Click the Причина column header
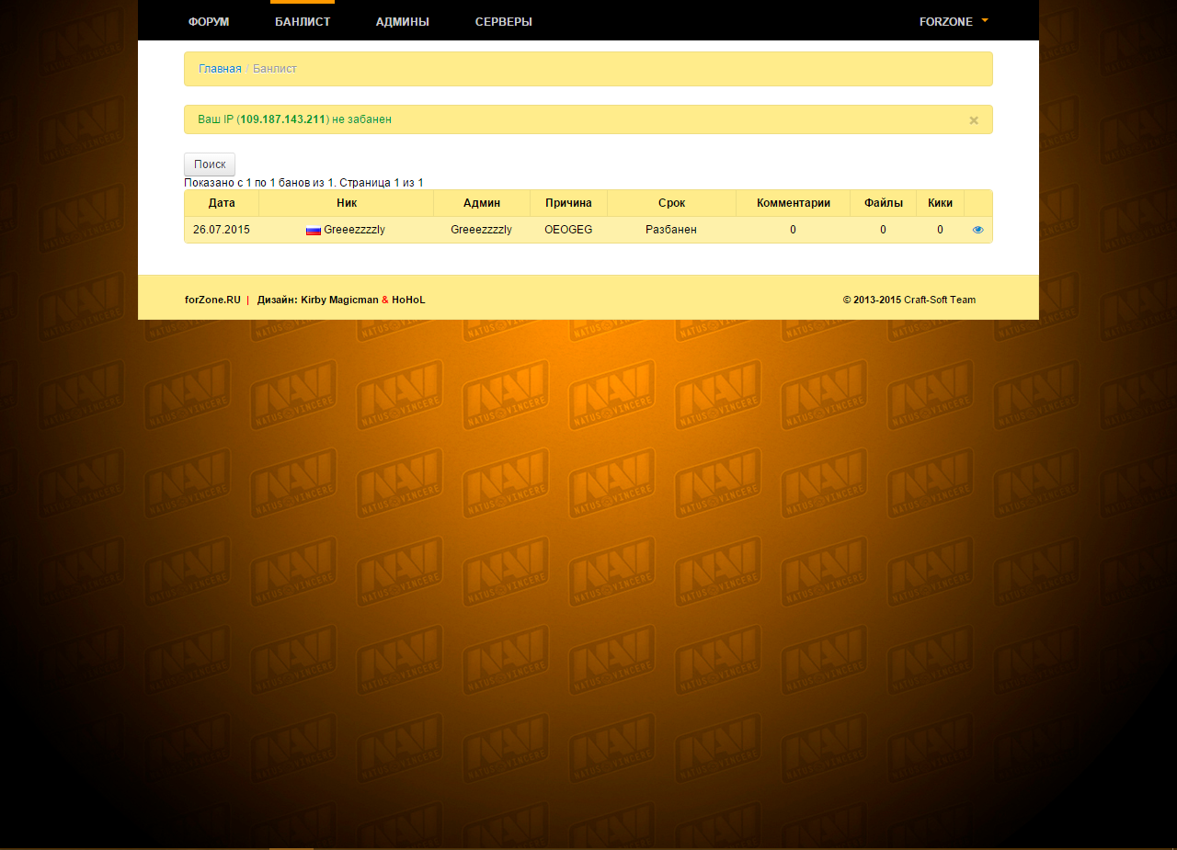Viewport: 1177px width, 850px height. click(x=569, y=203)
